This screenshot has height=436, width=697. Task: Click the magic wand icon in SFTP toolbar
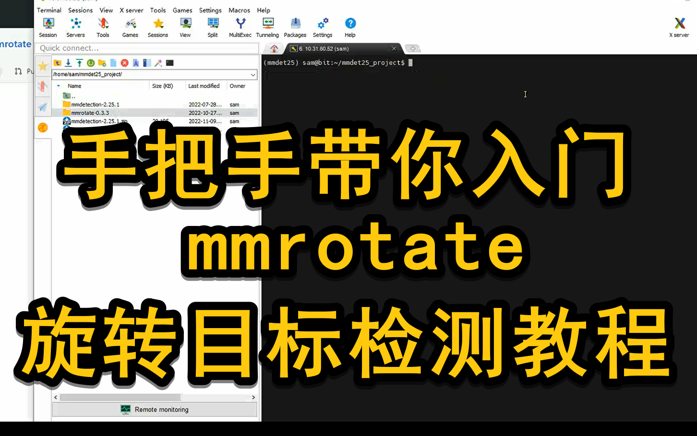(x=158, y=63)
